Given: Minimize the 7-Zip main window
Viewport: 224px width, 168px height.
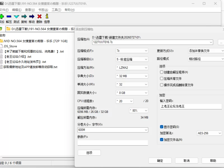Looking at the screenshot, I should 193,3.
